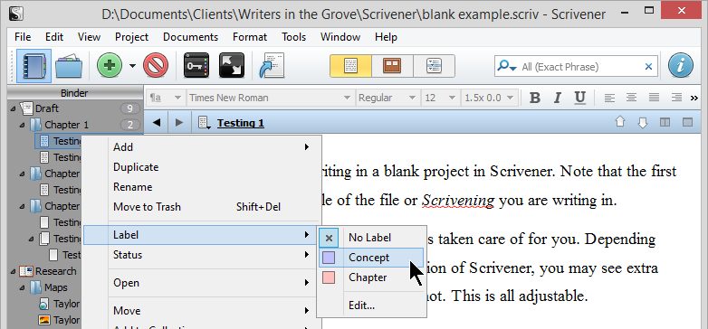
Task: Collapse the Draft folder in Binder
Action: pyautogui.click(x=12, y=108)
